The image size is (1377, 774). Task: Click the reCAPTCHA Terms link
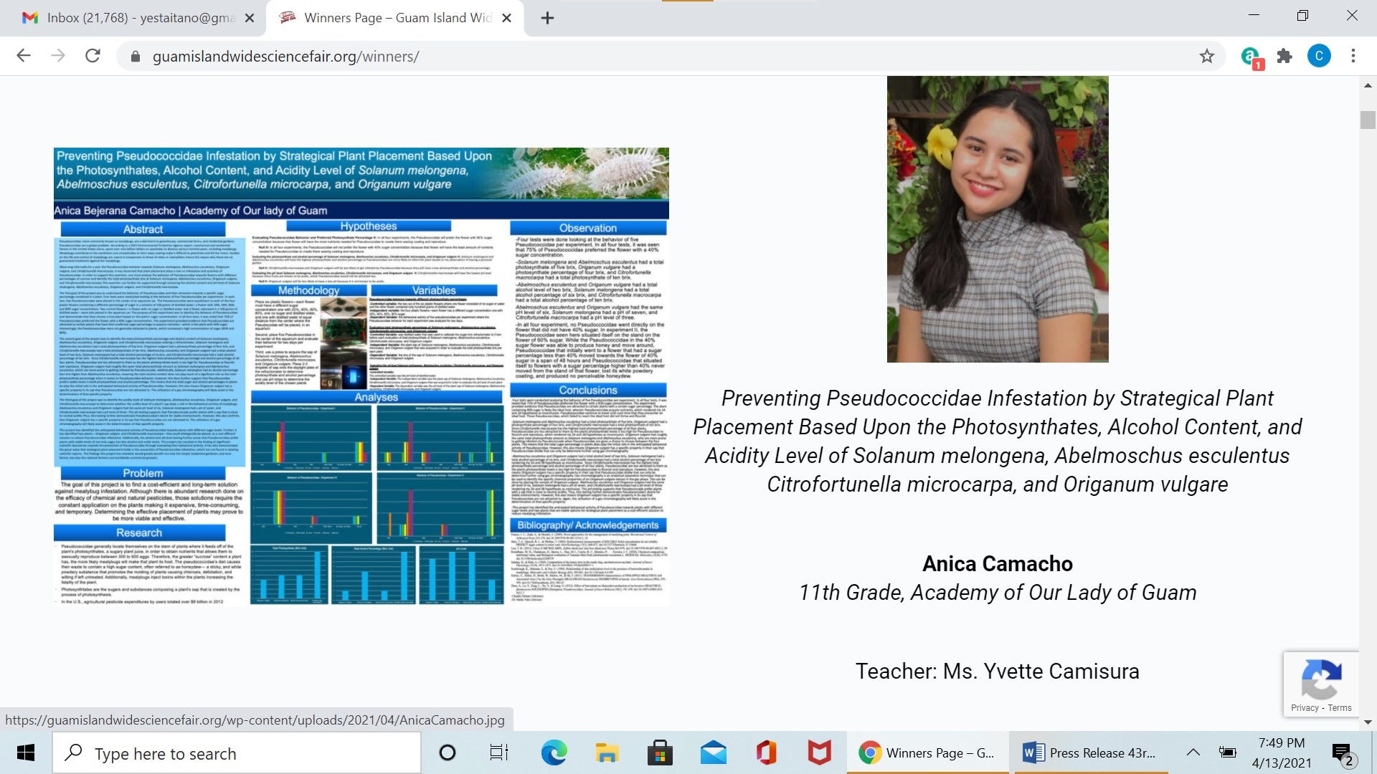point(1339,707)
